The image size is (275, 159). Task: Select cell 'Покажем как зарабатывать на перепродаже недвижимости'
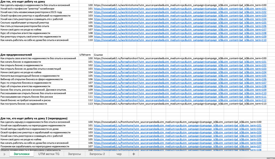39,147
